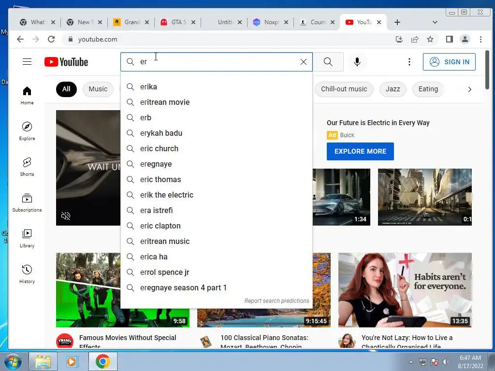Reload the page

51,39
